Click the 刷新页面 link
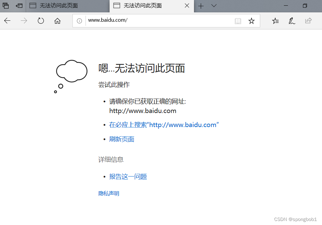The image size is (322, 225). tap(122, 139)
